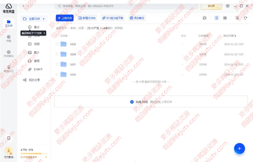Collapse the 全部文件 tree arrow
This screenshot has height=162, width=253.
[44, 19]
